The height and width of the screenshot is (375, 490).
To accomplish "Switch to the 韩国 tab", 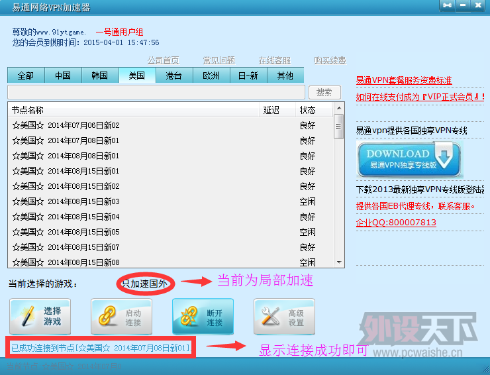I will pos(100,76).
